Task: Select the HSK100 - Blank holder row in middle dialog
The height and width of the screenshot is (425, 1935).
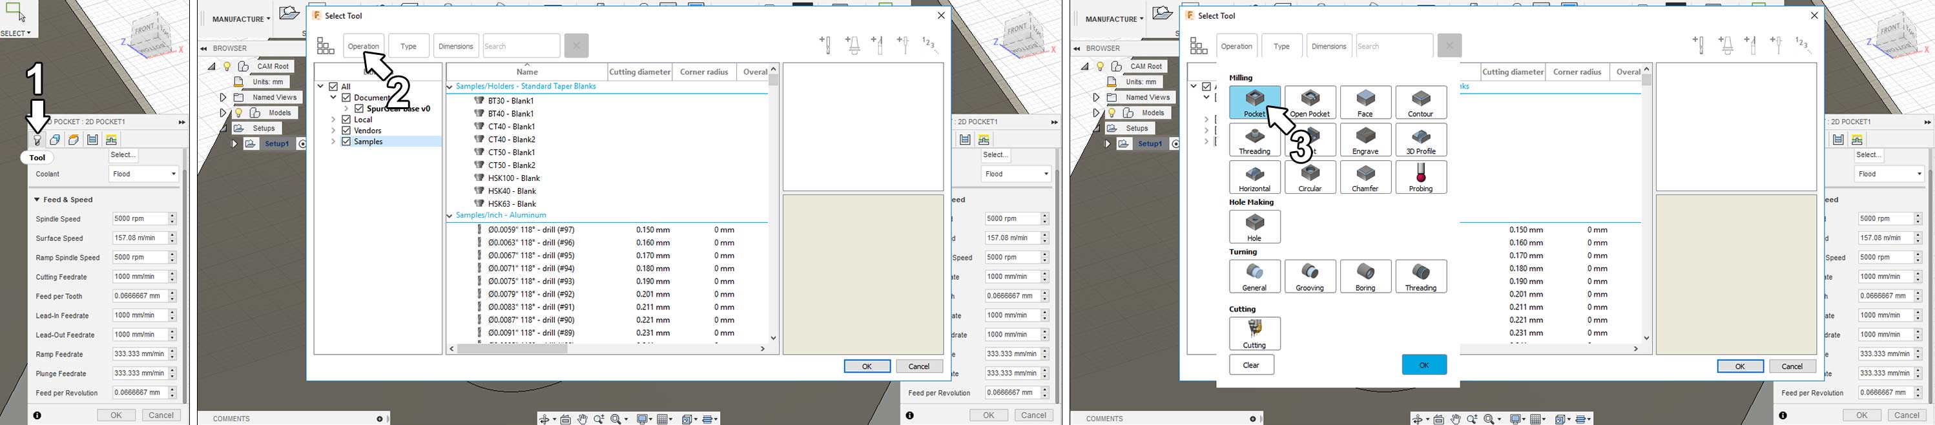Action: click(607, 178)
